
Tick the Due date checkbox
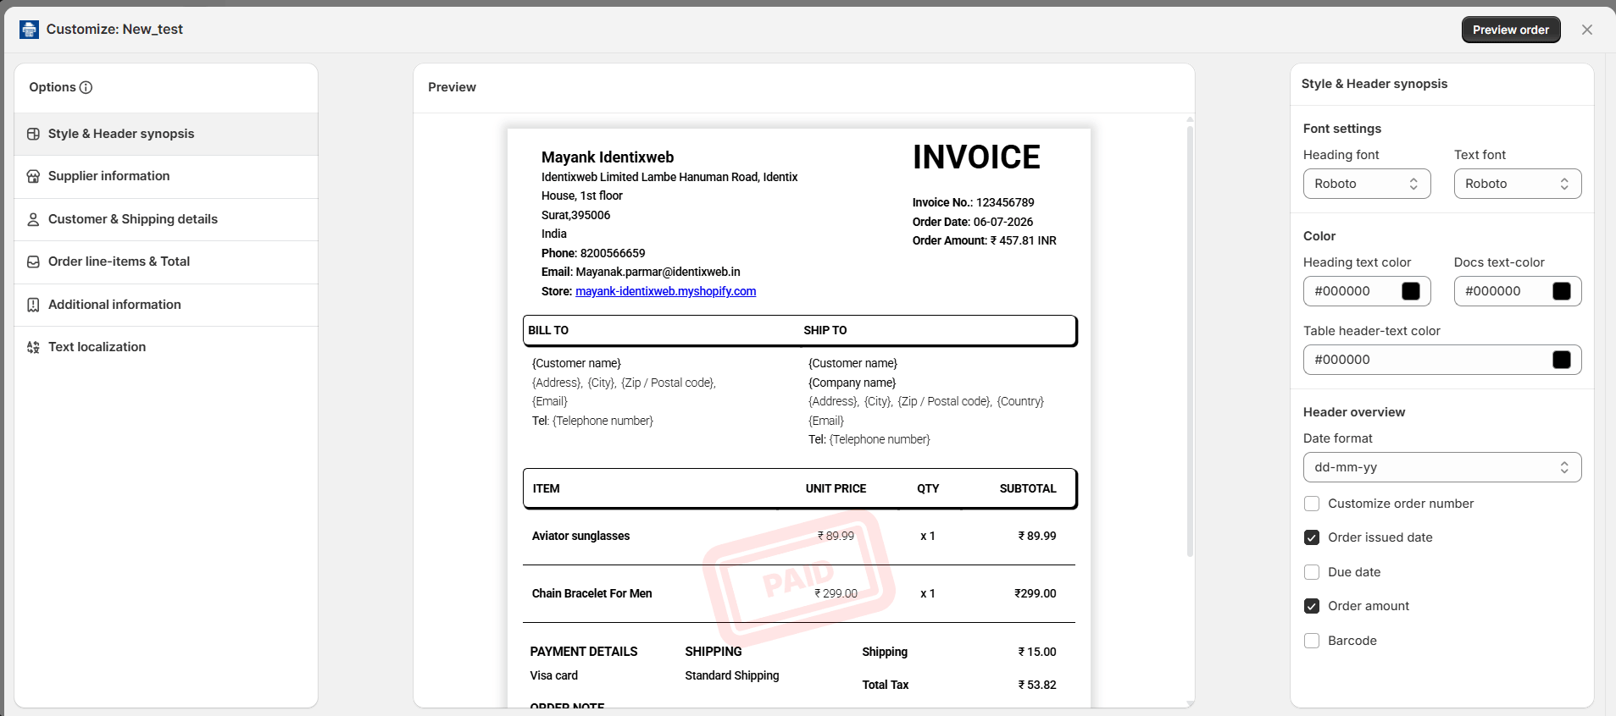click(1312, 572)
